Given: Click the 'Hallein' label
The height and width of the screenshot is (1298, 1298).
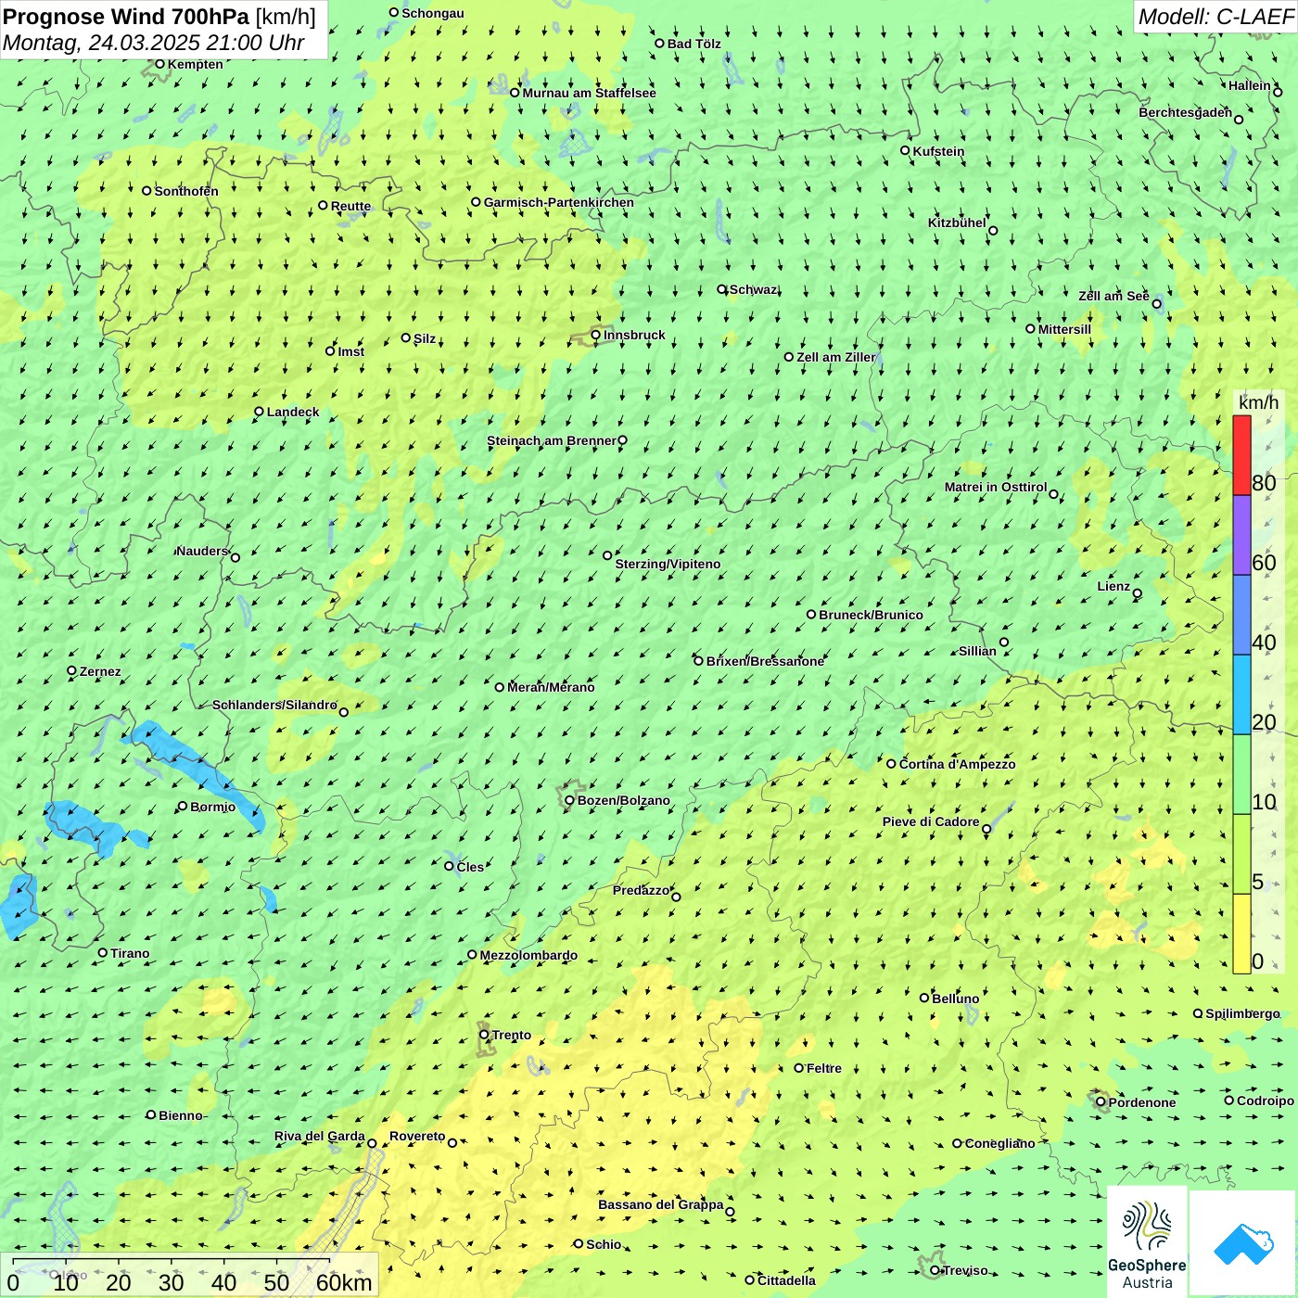Looking at the screenshot, I should tap(1250, 85).
